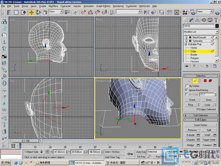Switch to Utilities command panel tab
The image size is (221, 166).
point(216,20)
